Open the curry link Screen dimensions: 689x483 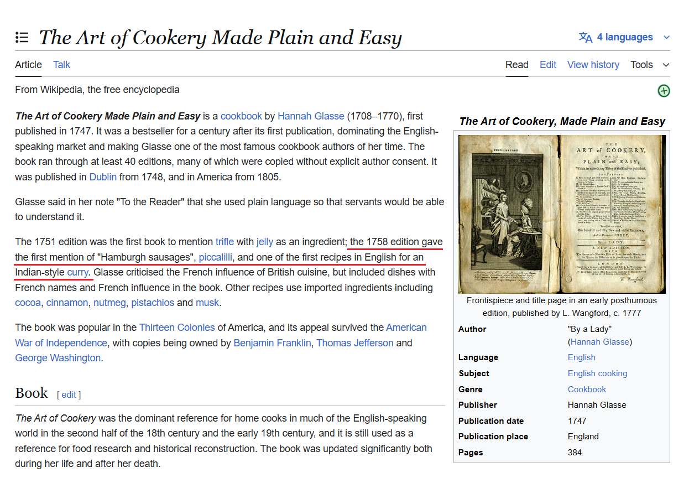pos(78,272)
